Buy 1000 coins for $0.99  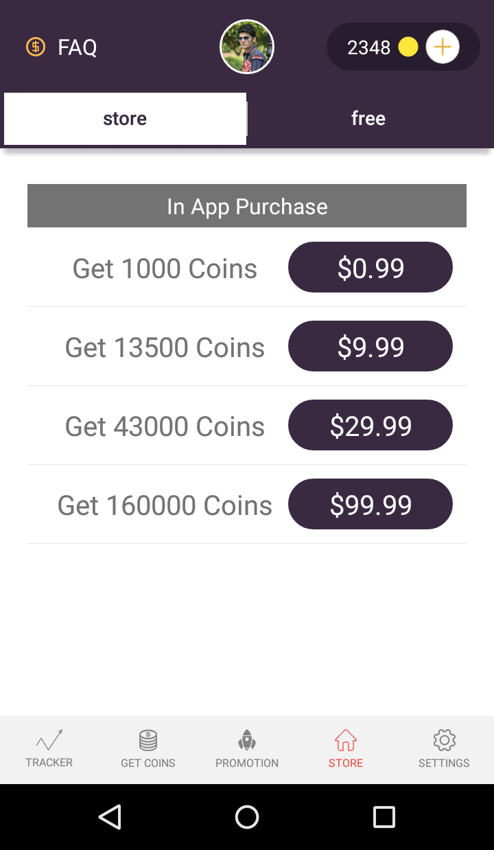(x=370, y=267)
